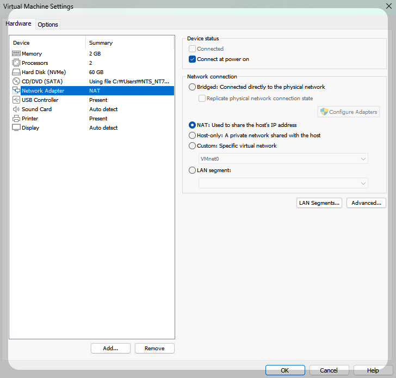The width and height of the screenshot is (396, 378).
Task: Select the USB Controller row
Action: click(92, 100)
